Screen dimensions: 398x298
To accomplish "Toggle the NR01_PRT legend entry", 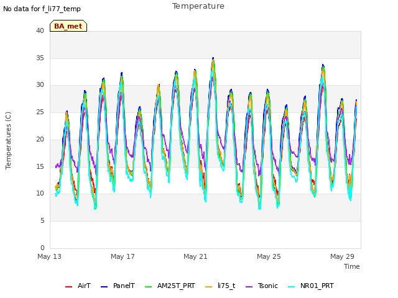I will click(311, 286).
